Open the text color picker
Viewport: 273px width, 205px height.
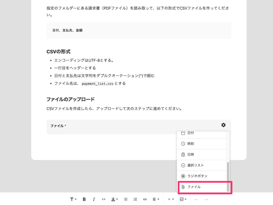[x=115, y=199]
